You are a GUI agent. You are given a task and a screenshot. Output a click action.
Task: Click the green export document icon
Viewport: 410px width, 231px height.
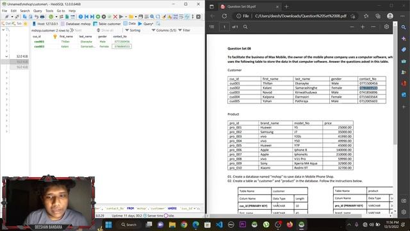pyautogui.click(x=67, y=17)
